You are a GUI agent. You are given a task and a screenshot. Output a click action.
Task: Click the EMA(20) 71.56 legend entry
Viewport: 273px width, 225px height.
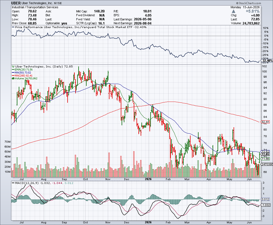click(x=22, y=70)
